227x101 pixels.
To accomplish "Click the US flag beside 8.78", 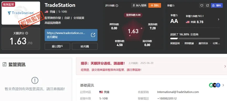I will pos(188,22).
